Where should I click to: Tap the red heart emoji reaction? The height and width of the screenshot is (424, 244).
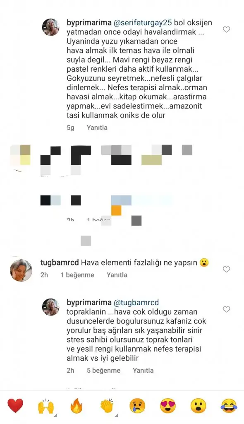tap(15, 406)
